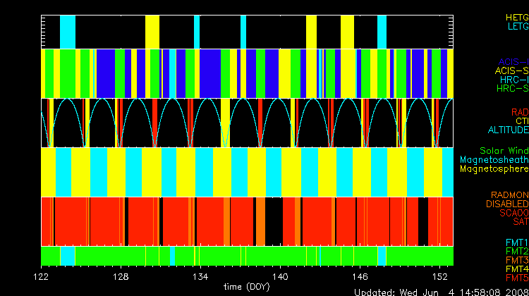Click the 152 tick on time axis

point(439,278)
